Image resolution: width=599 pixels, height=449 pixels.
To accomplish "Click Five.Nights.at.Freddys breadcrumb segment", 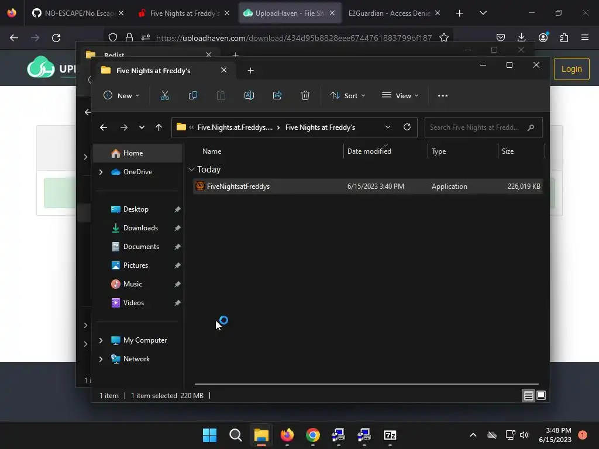I will pyautogui.click(x=235, y=127).
